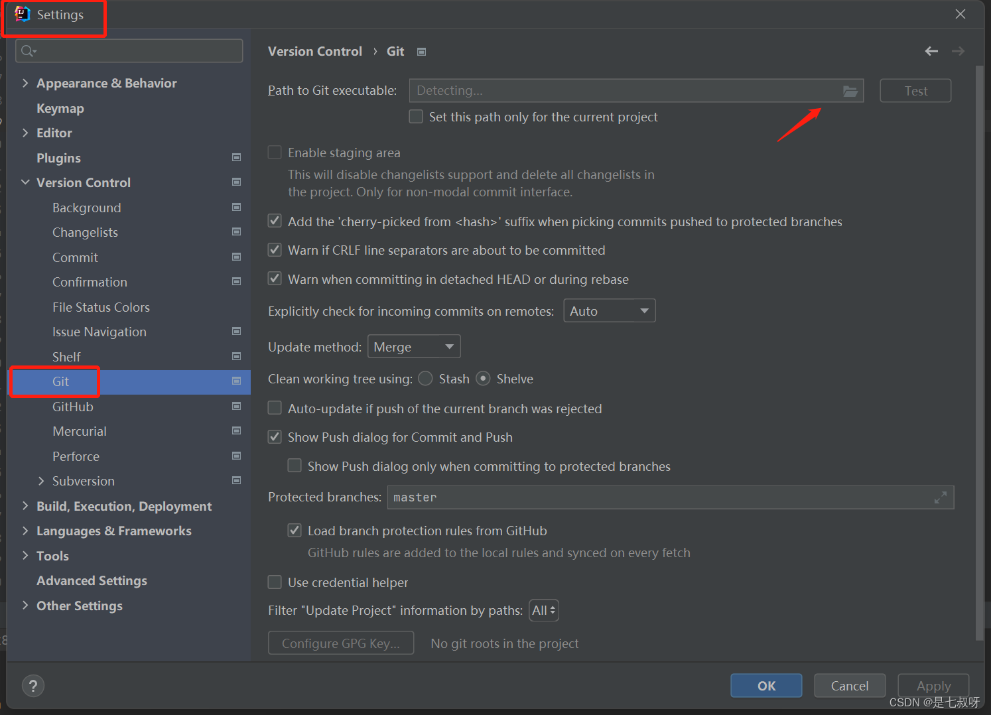Expand Build, Execution, Deployment section
The height and width of the screenshot is (715, 991).
25,506
